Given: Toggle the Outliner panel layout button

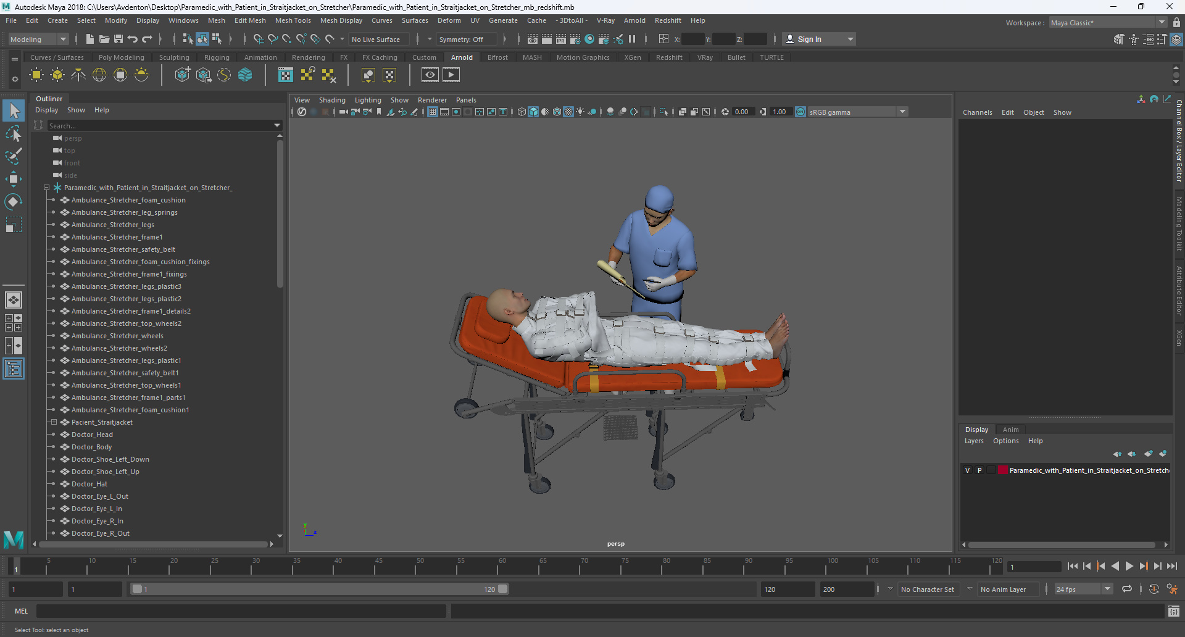Looking at the screenshot, I should pos(14,369).
